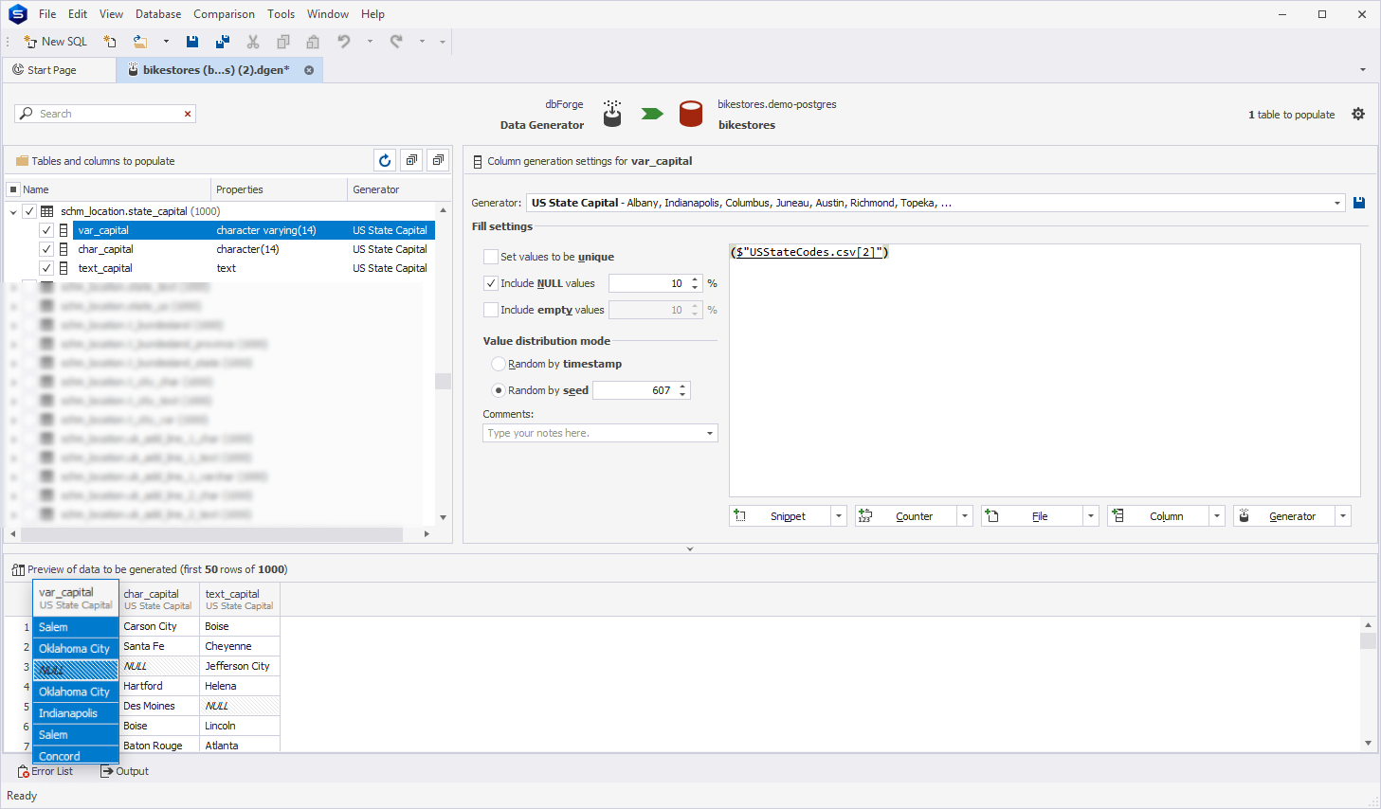Viewport: 1381px width, 809px height.
Task: Click the new document icon in toolbar
Action: [x=110, y=42]
